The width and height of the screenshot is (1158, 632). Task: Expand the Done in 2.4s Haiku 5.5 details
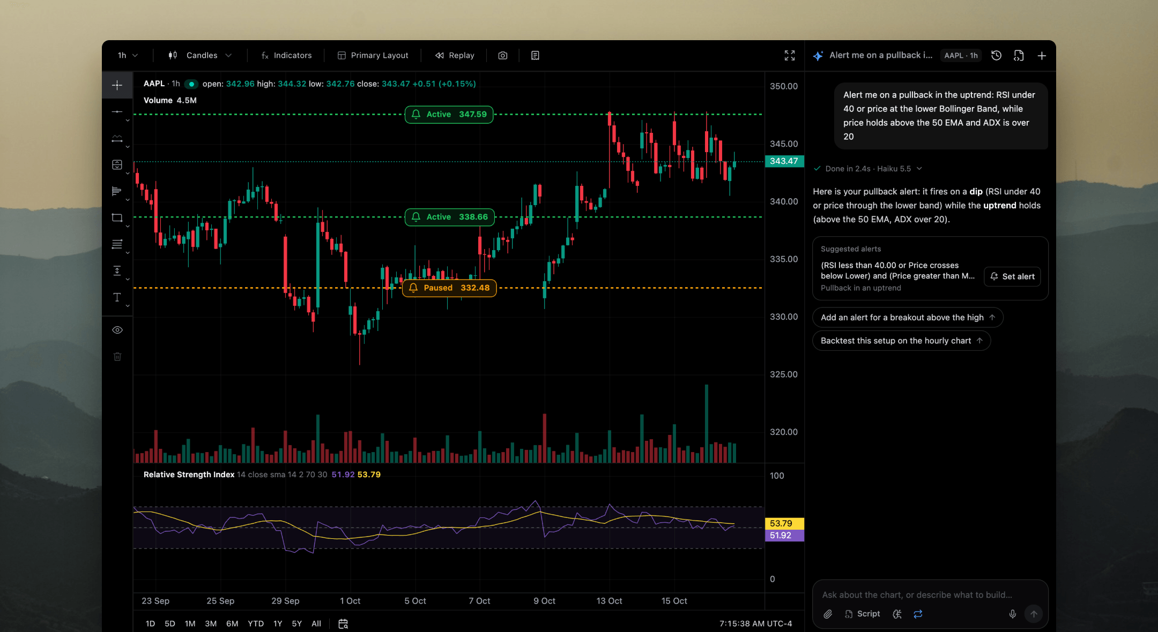[x=868, y=169]
